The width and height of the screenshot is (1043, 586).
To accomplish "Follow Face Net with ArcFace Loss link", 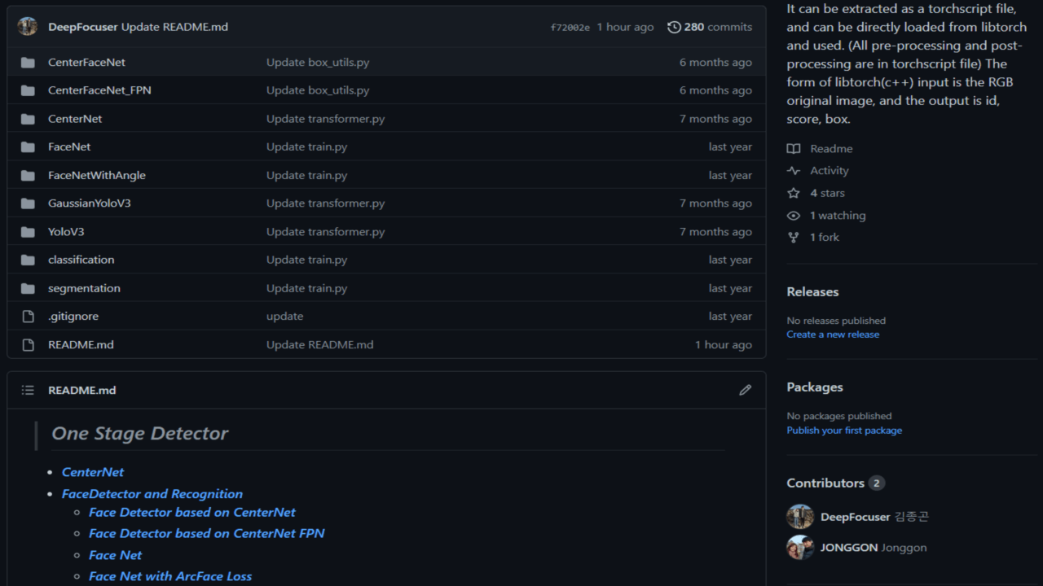I will pyautogui.click(x=170, y=576).
